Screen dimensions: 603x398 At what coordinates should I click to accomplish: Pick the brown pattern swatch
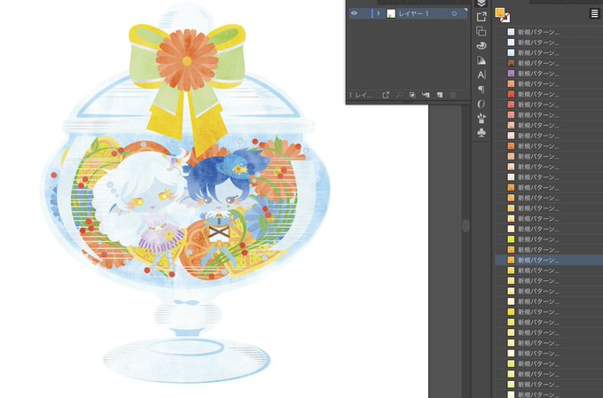[511, 63]
